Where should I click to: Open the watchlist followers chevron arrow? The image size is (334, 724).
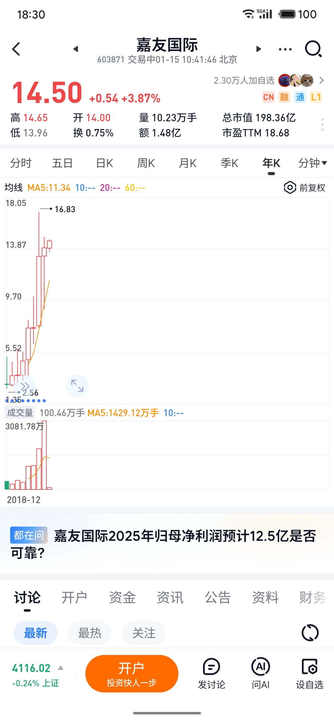click(x=322, y=80)
